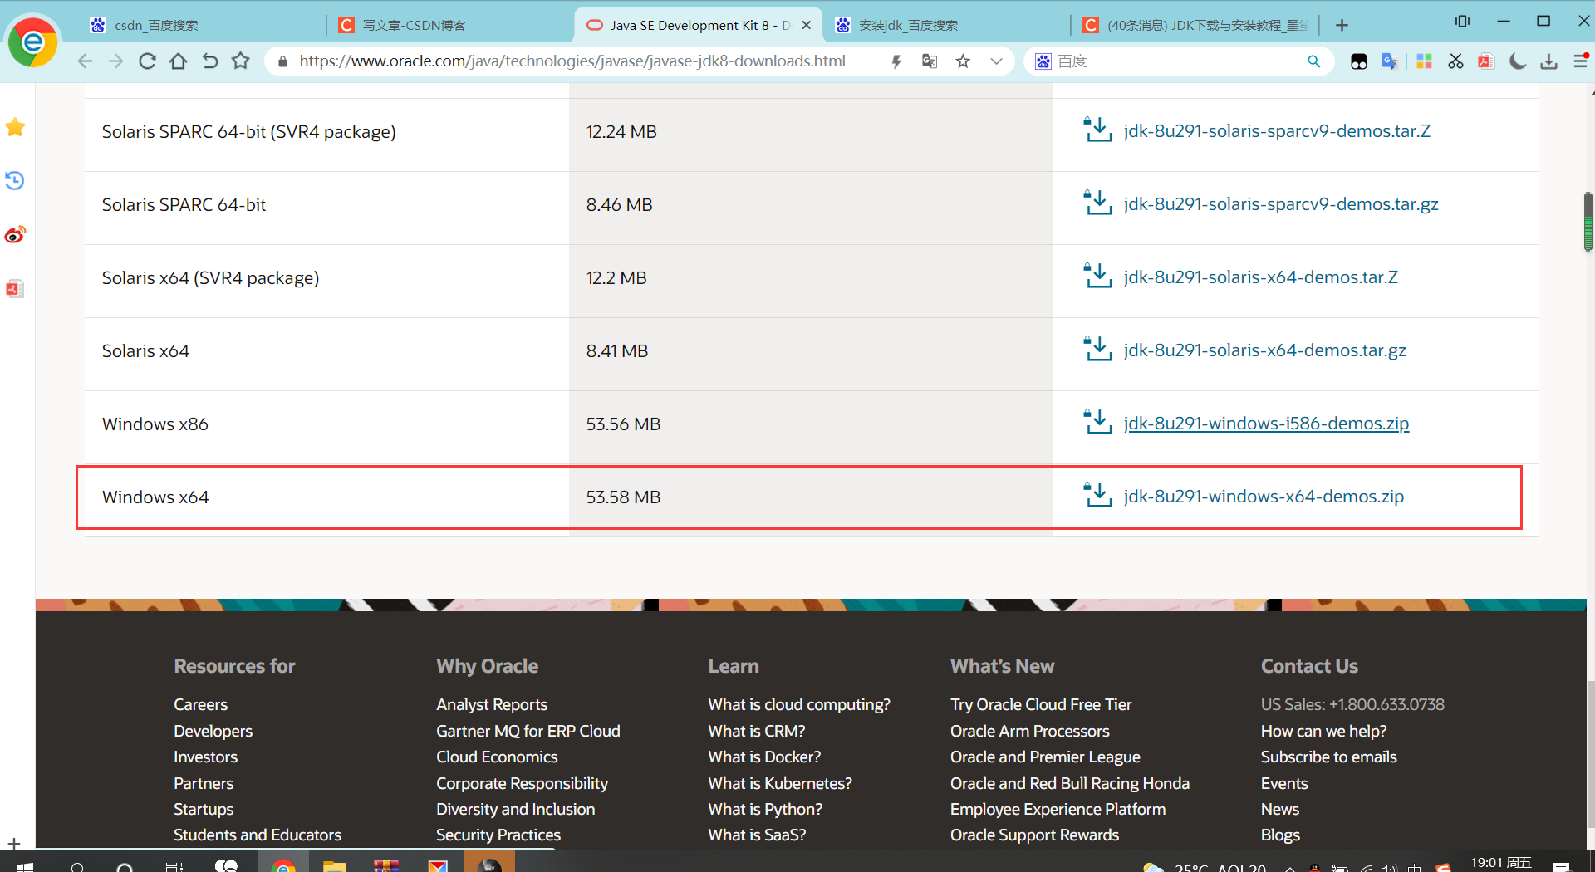Switch to 写文章-CSDN博客 tab
The image size is (1595, 872).
click(x=450, y=25)
